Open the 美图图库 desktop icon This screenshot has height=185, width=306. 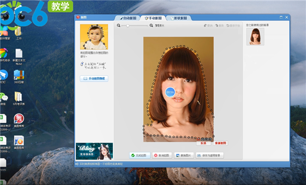(19, 142)
